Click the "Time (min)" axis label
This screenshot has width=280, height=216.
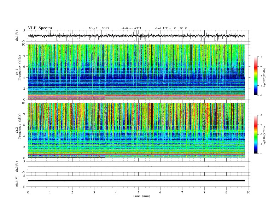(x=141, y=196)
